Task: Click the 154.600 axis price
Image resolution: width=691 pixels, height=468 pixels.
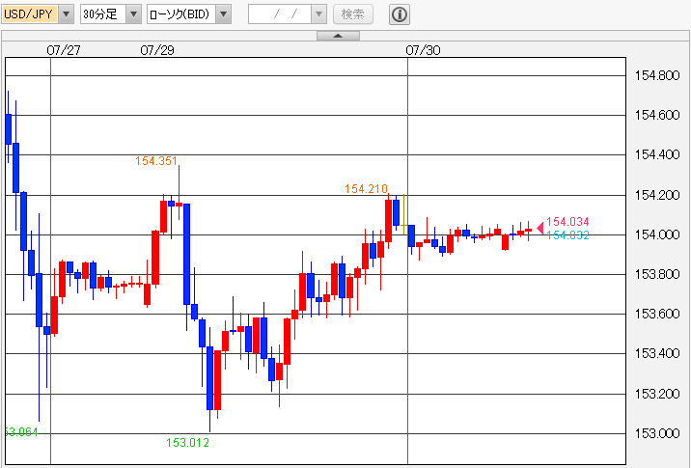Action: click(x=657, y=115)
